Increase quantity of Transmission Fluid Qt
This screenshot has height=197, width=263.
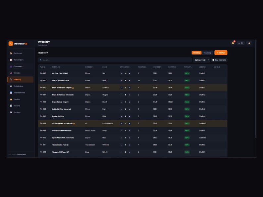(129, 145)
